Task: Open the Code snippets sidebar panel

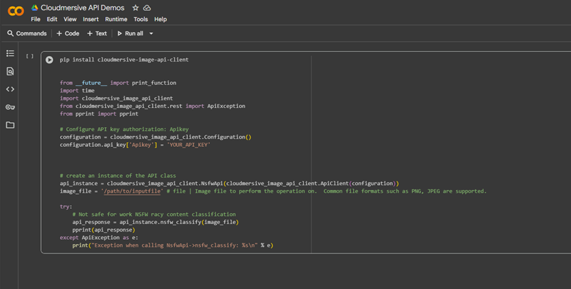Action: coord(10,89)
